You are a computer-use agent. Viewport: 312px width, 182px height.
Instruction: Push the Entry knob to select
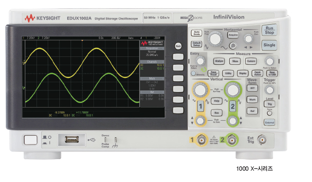pos(200,61)
